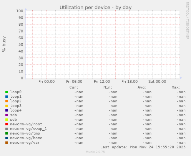Select the newcrm-vg/var legend label
Viewport: 191px width, 156px height.
click(25, 143)
